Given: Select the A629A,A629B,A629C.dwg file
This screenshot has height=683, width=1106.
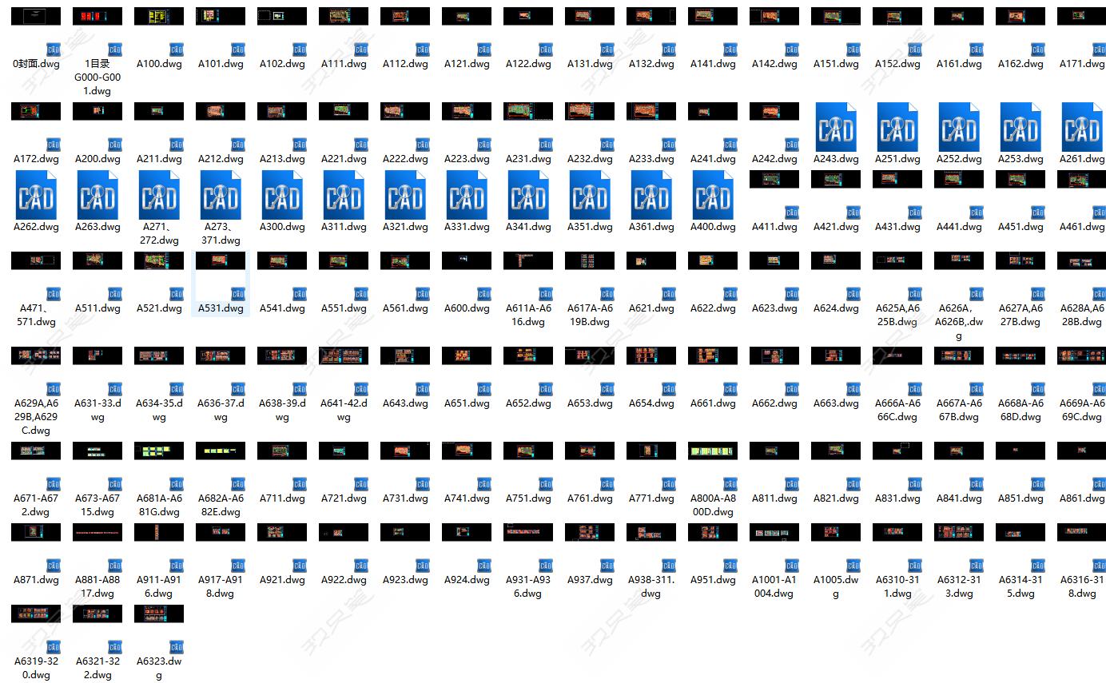Looking at the screenshot, I should coord(36,356).
